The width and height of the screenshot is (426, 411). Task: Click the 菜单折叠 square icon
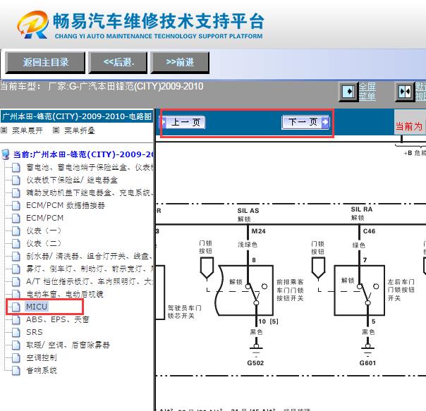click(x=56, y=130)
